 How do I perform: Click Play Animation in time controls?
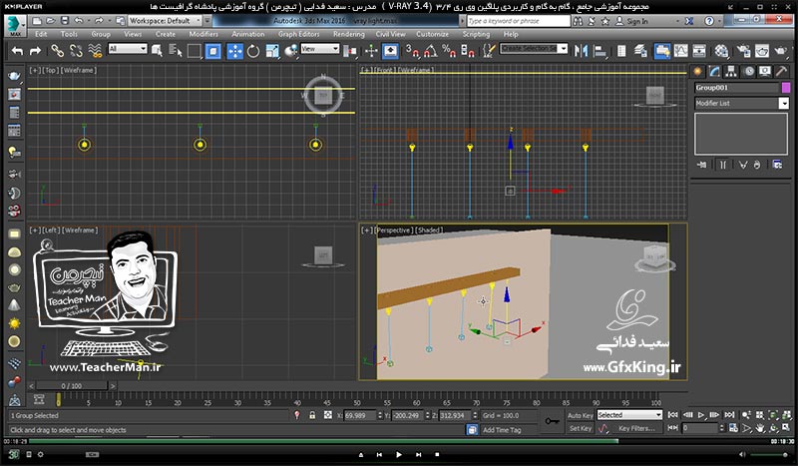click(701, 415)
